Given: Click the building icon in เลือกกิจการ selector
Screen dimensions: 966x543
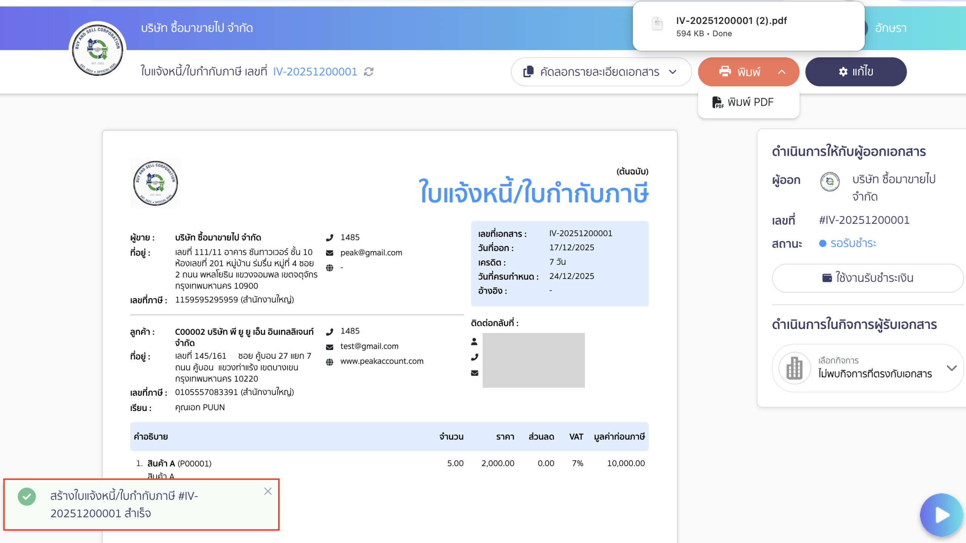Looking at the screenshot, I should 795,368.
